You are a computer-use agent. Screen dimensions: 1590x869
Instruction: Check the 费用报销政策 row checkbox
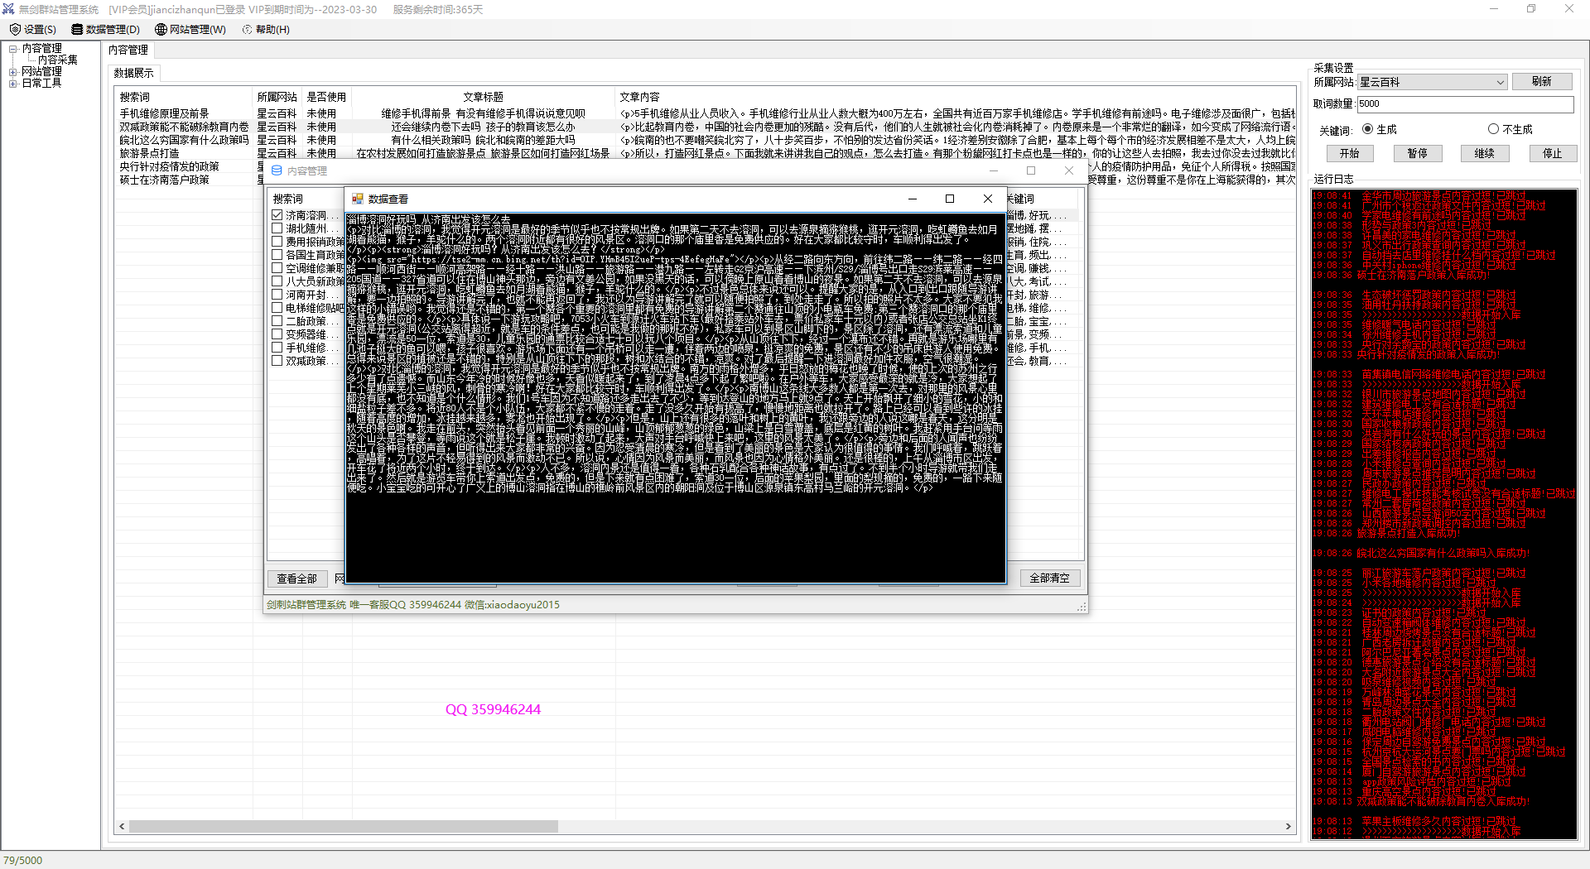(x=277, y=242)
